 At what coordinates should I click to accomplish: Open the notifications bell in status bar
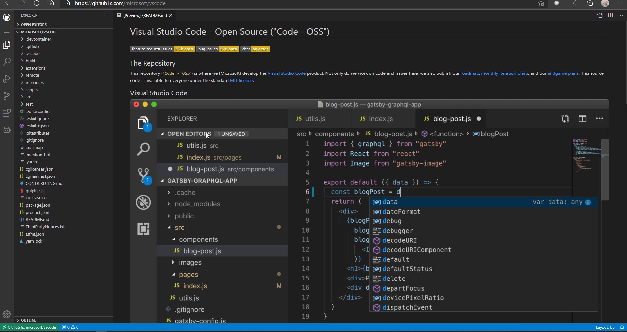coord(622,327)
